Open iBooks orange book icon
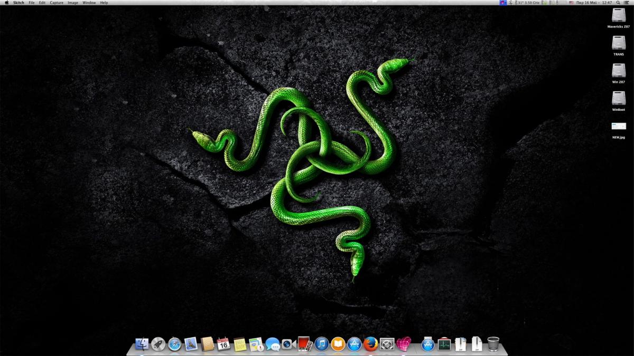 [338, 344]
